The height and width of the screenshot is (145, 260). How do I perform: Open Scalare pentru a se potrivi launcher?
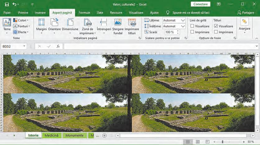point(186,38)
